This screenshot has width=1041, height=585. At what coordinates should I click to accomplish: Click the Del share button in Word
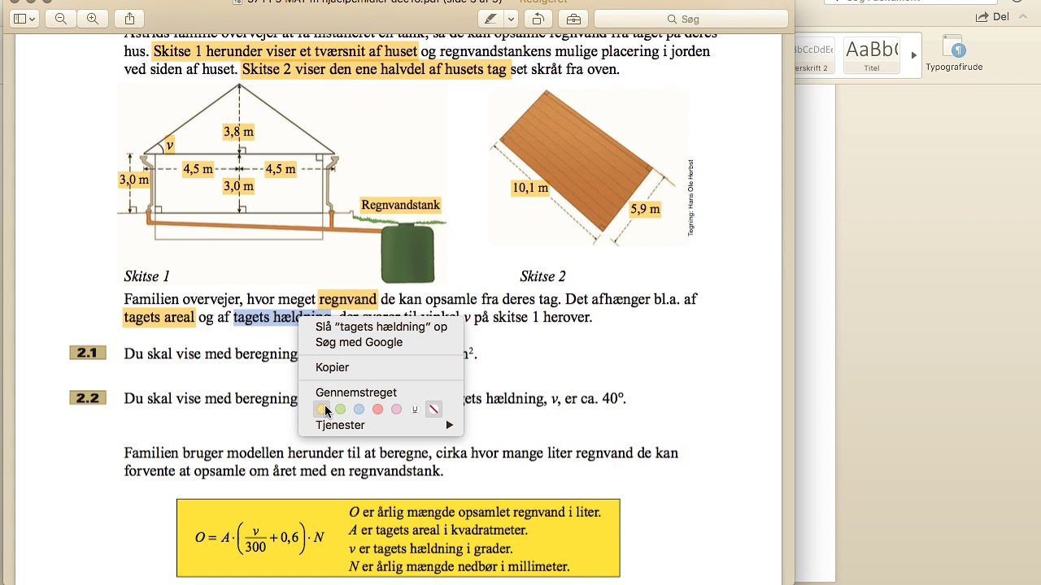[992, 17]
